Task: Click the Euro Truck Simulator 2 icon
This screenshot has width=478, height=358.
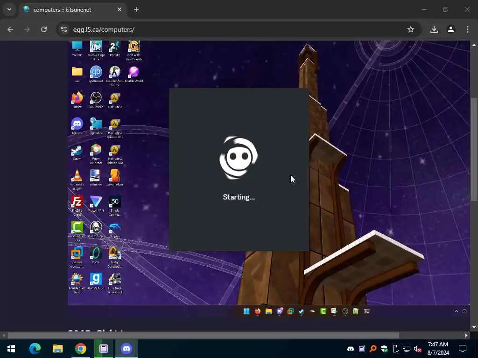Action: point(115,283)
